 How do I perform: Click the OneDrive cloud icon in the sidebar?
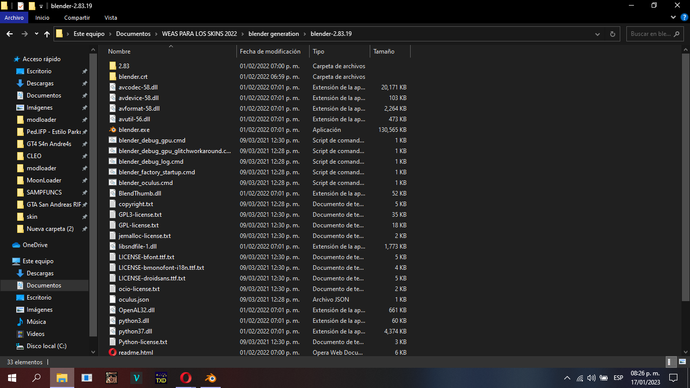16,245
